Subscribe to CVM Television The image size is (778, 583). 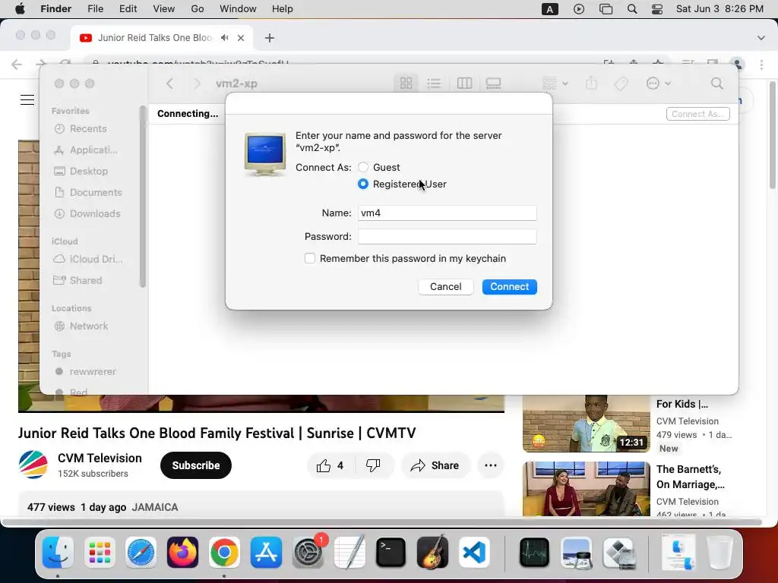195,465
